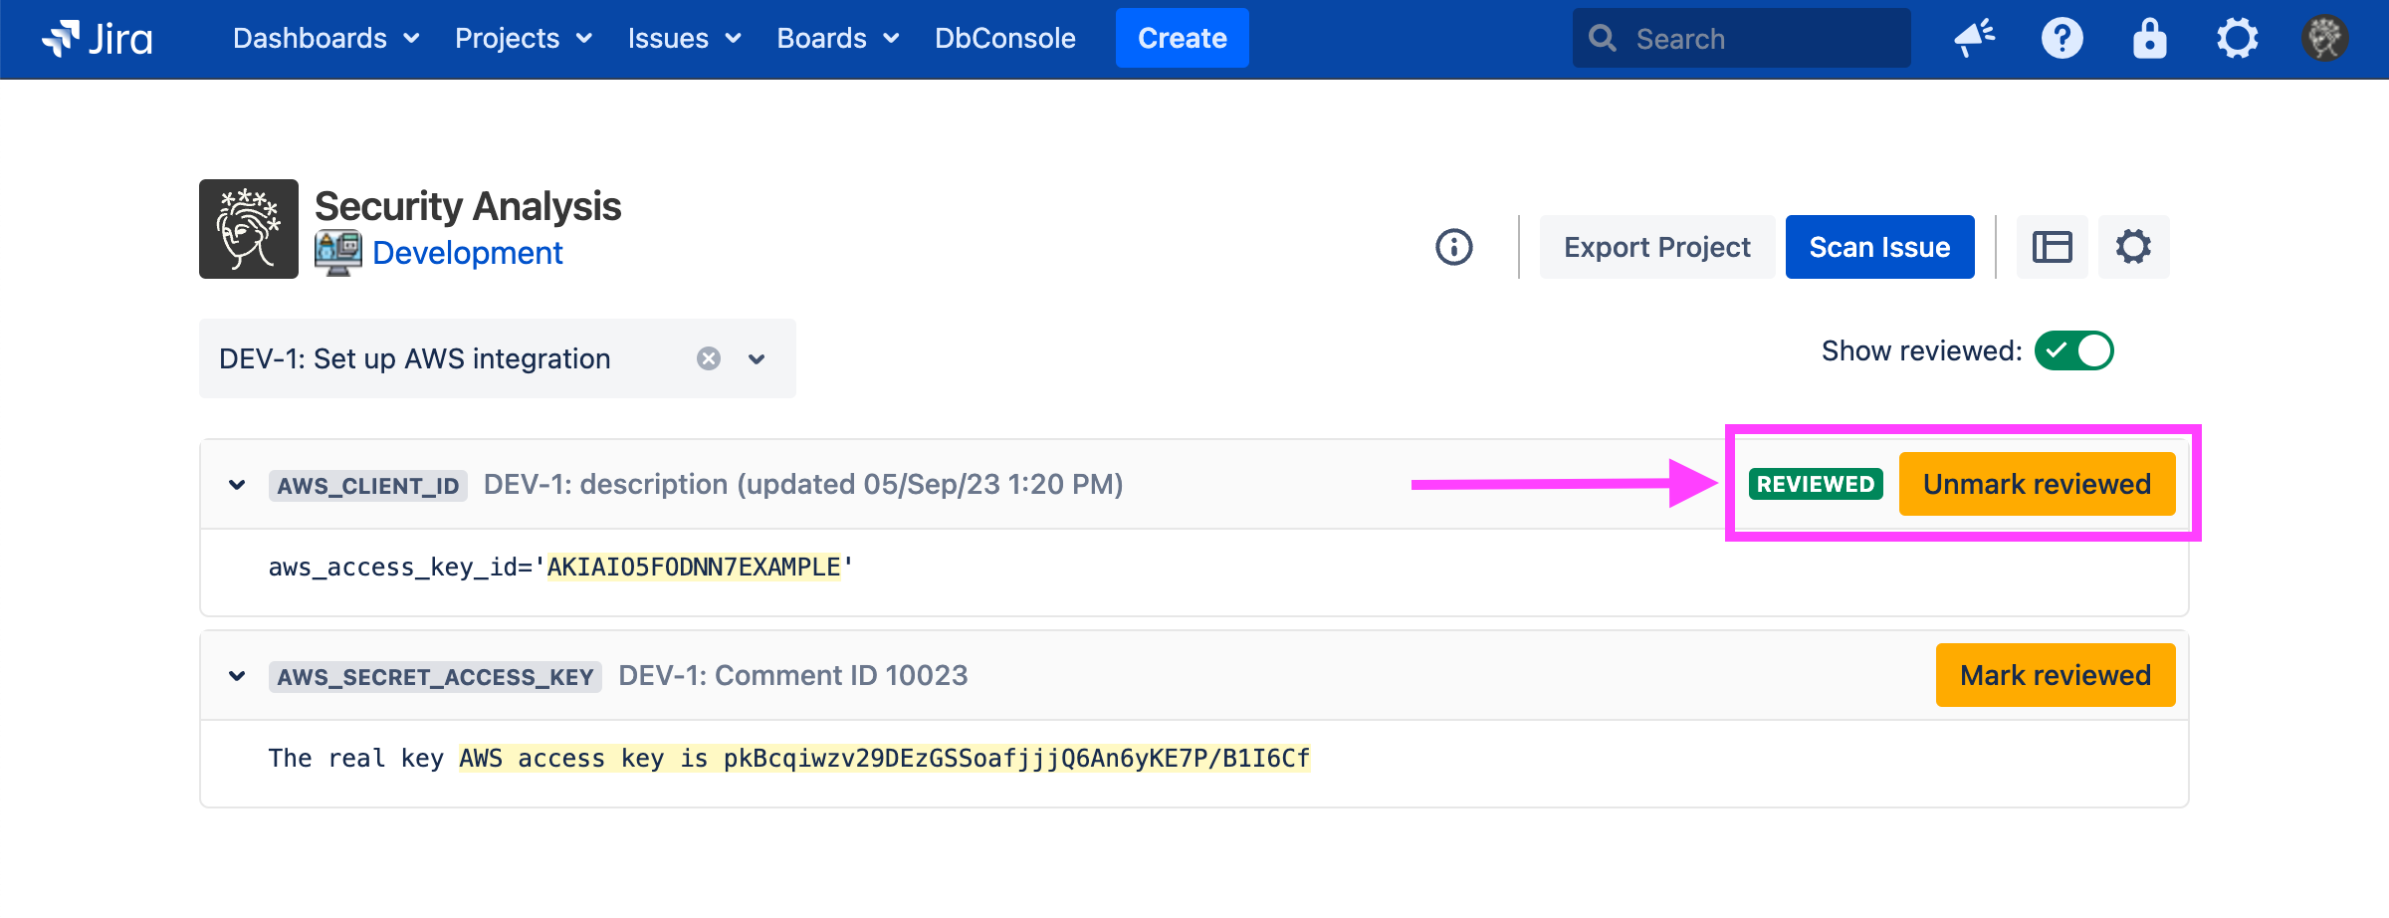Open the issue selector dropdown arrow
Screen dimensions: 2389x918
(757, 358)
